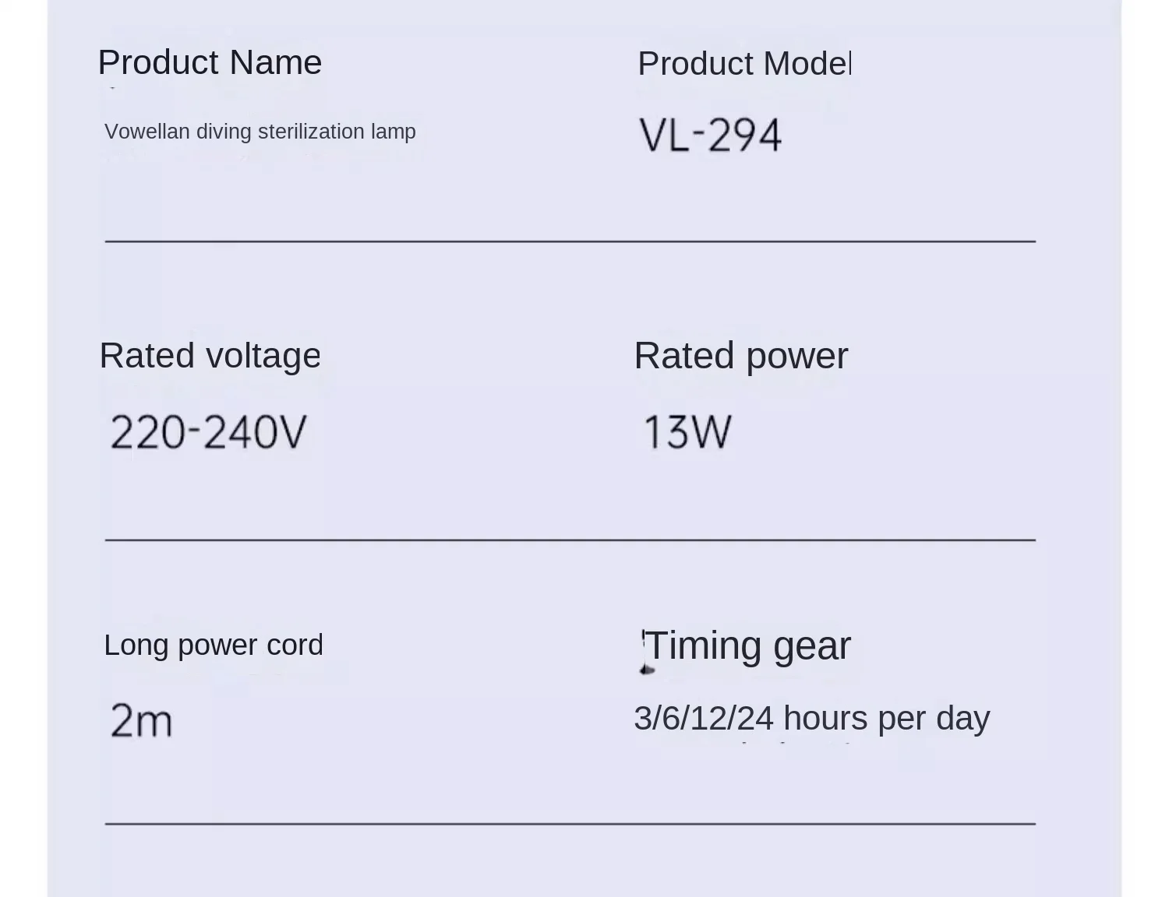Screen dimensions: 1169x897
Task: Select the Vowellan diving sterilization lamp text
Action: coord(260,132)
